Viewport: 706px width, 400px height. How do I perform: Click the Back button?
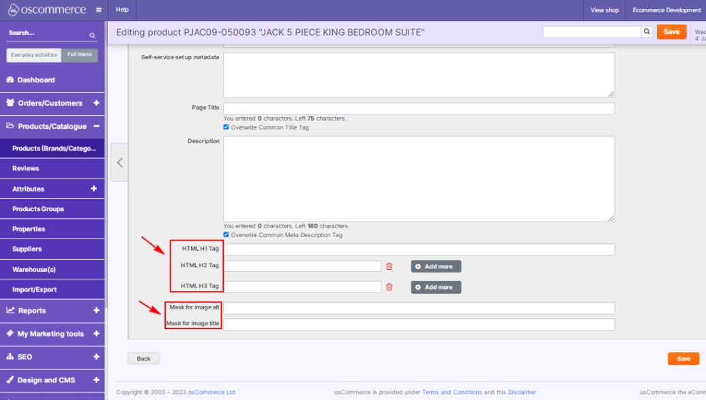[144, 358]
